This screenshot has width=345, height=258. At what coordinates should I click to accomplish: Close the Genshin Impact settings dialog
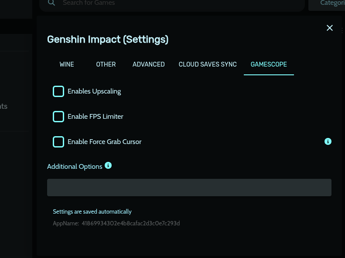(x=330, y=28)
